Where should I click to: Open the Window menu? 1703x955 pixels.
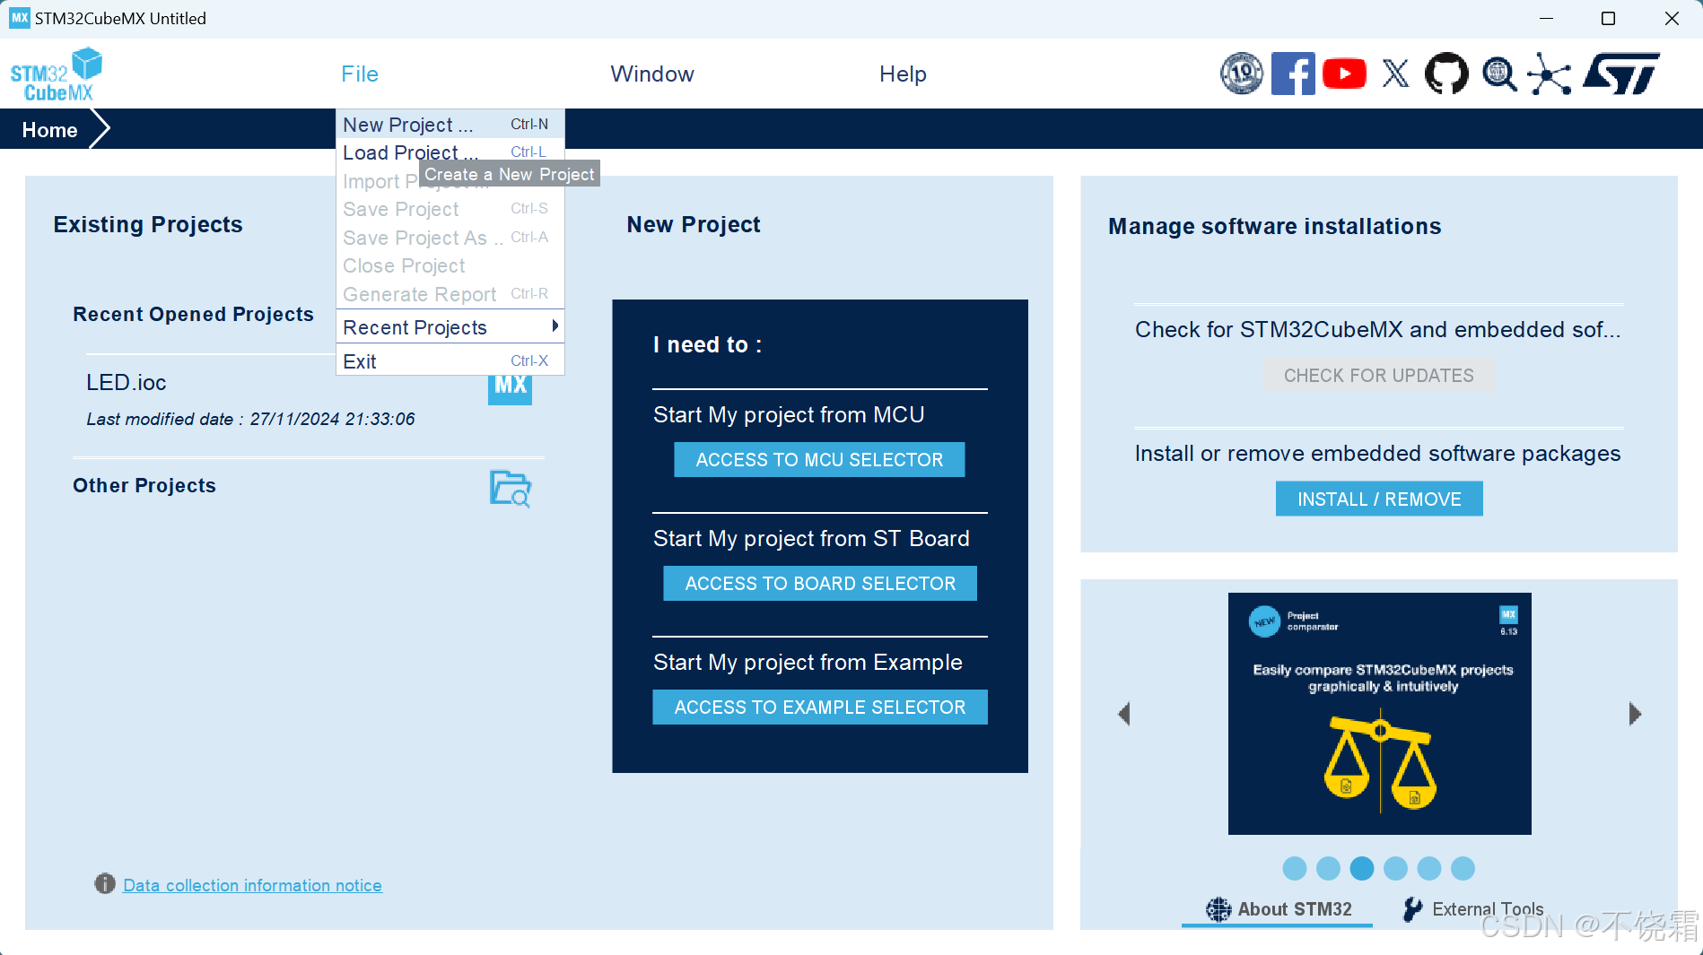pos(652,74)
